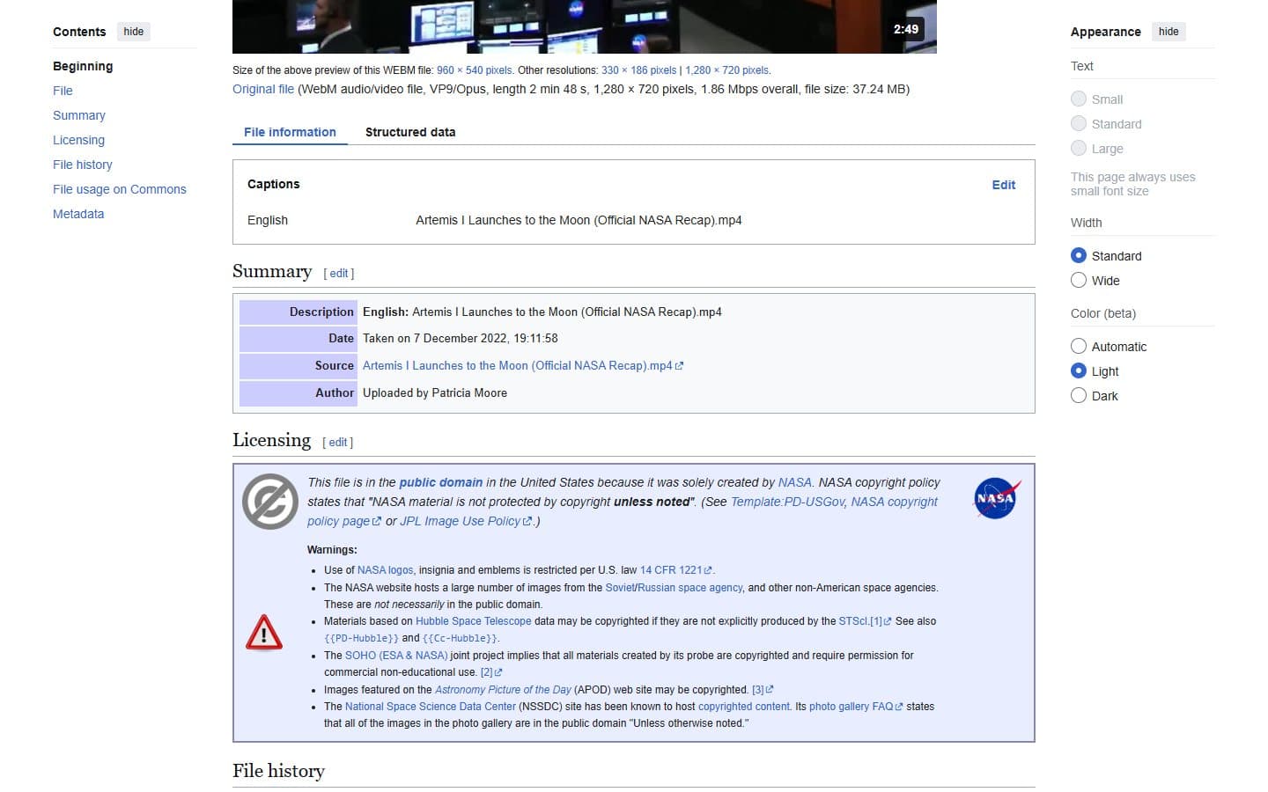Open the photo gallery FAQ link
Viewport: 1268px width, 792px height.
coord(856,707)
